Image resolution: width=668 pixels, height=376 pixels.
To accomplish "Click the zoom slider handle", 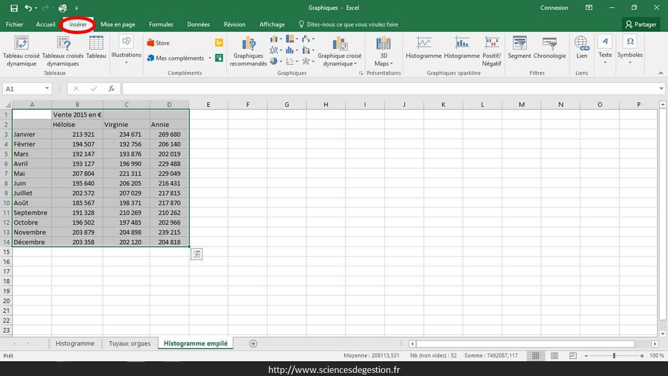I will click(x=614, y=356).
